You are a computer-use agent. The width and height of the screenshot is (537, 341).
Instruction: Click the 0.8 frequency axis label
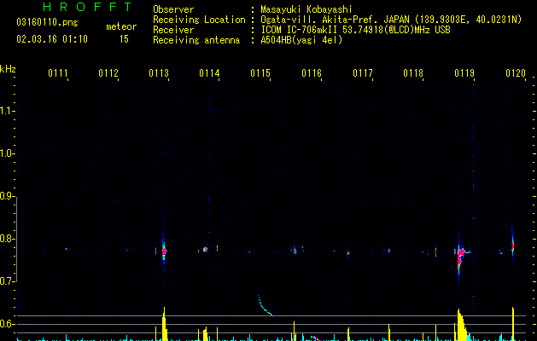pyautogui.click(x=7, y=239)
